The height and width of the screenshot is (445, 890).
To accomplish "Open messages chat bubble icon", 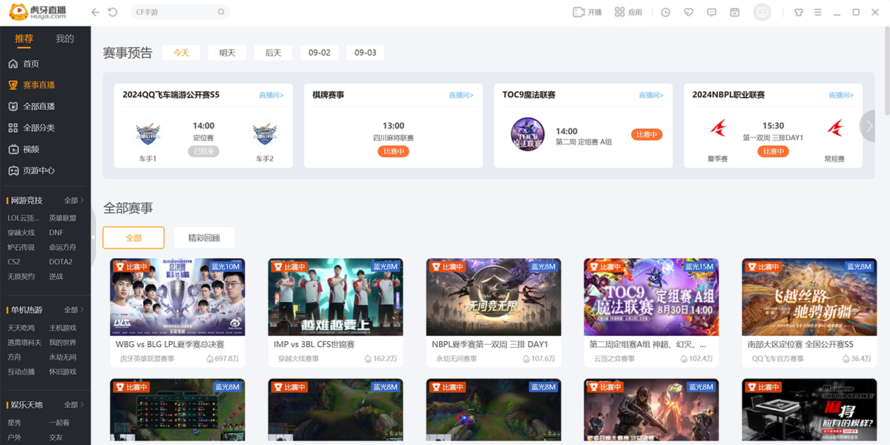I will click(x=711, y=13).
